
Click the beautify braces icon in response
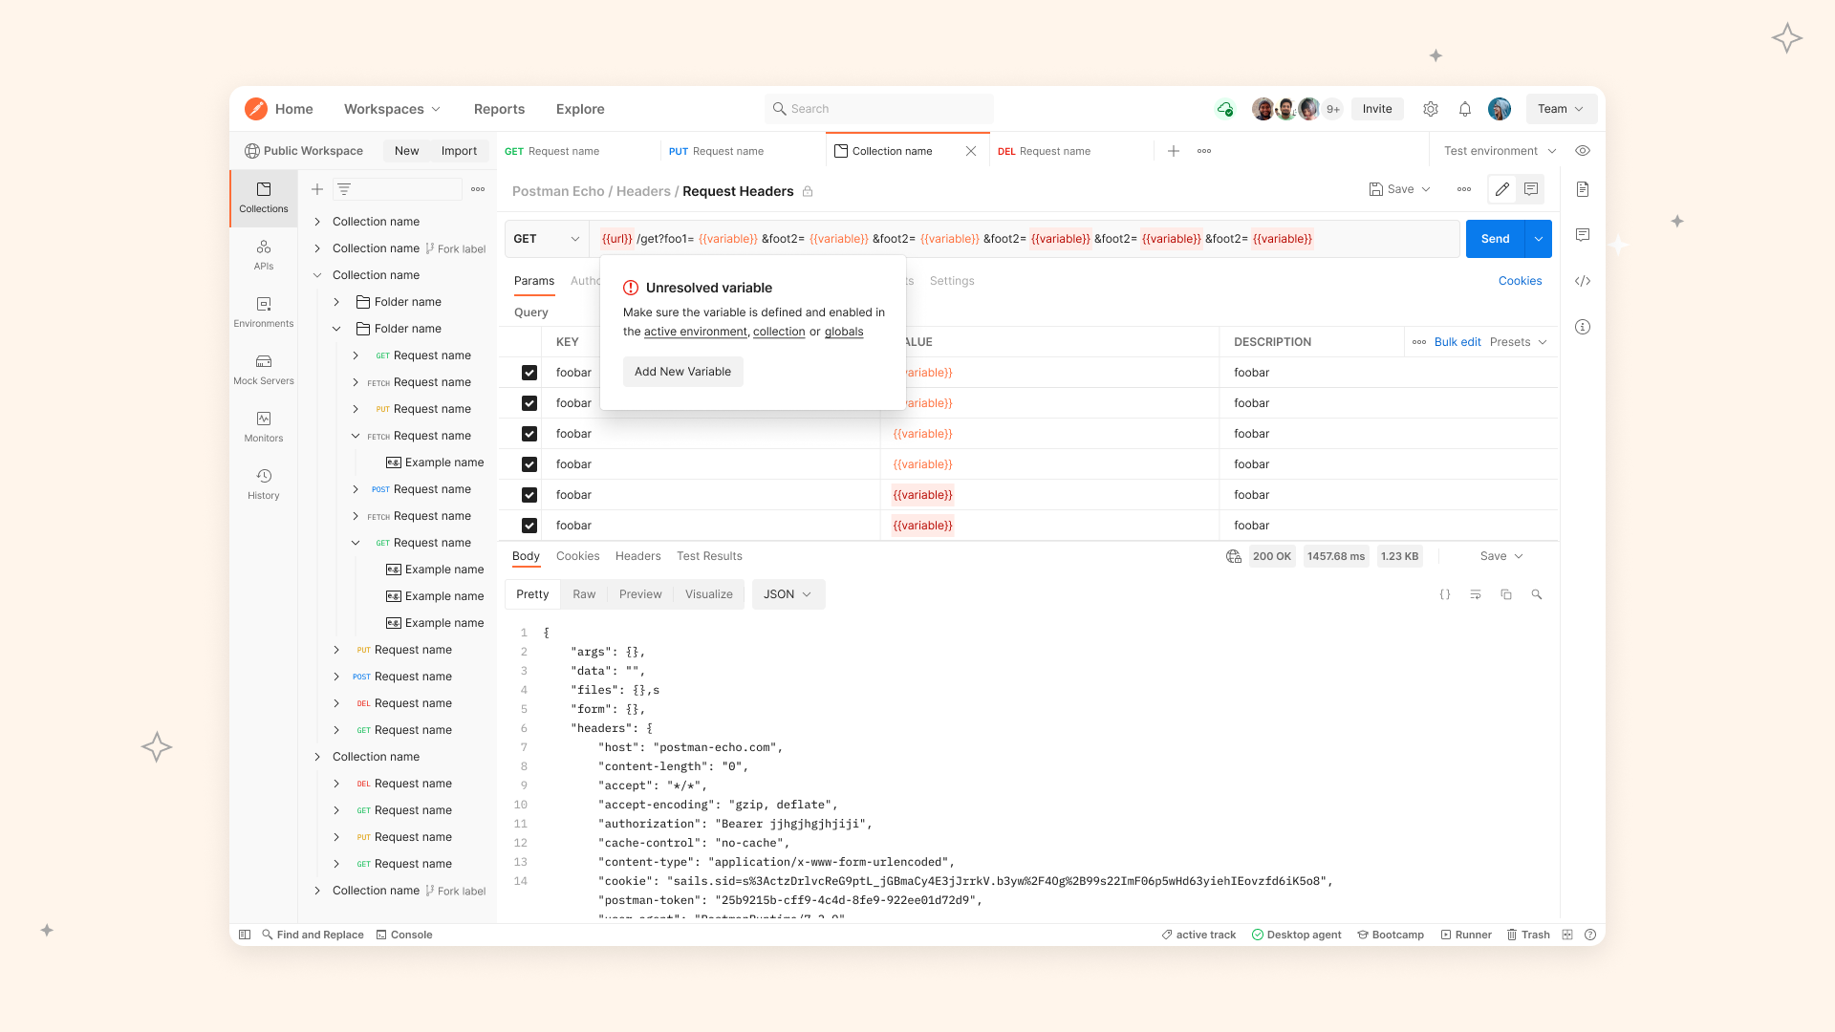coord(1445,594)
